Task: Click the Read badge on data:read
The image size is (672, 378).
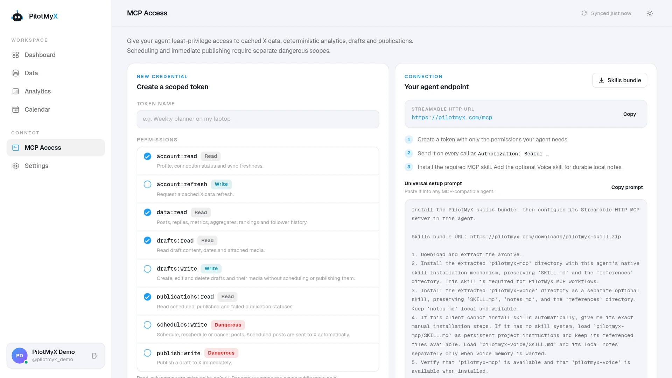Action: click(201, 212)
